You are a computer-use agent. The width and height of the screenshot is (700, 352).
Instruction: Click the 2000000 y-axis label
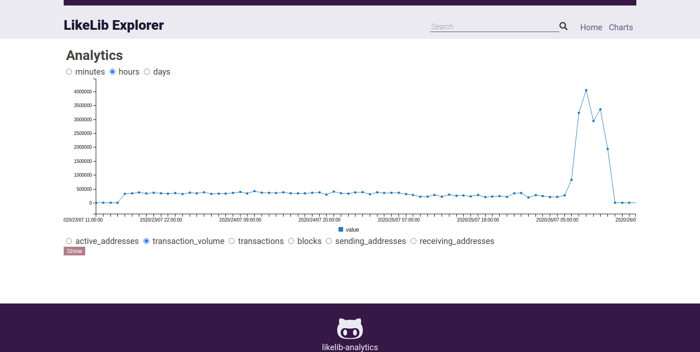pos(83,147)
